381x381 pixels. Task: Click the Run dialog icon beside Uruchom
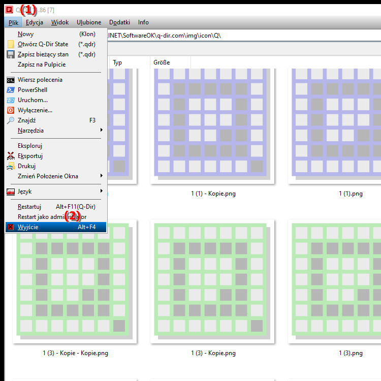[11, 100]
